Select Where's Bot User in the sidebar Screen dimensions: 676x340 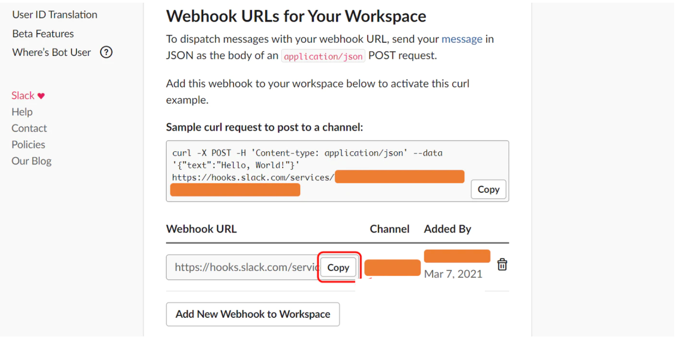pos(51,53)
